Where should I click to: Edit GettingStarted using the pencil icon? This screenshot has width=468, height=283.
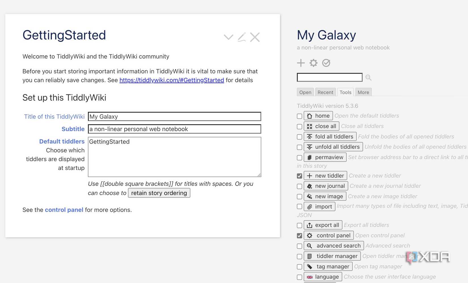click(241, 37)
